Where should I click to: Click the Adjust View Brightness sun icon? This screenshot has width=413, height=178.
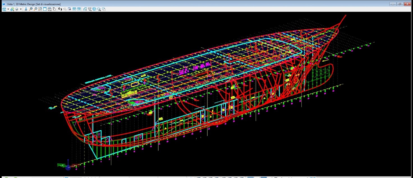tap(17, 9)
